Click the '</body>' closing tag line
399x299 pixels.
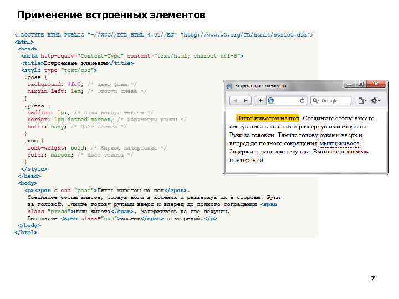[29, 225]
